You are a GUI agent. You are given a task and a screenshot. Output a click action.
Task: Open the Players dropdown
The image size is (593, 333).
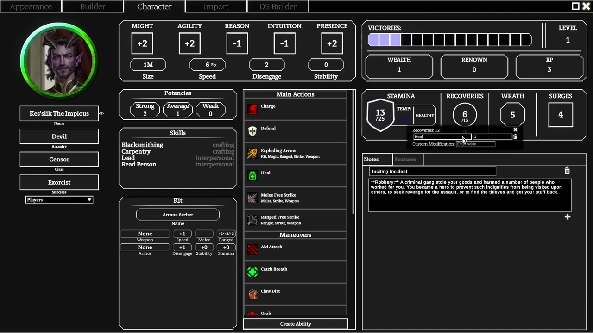[59, 200]
